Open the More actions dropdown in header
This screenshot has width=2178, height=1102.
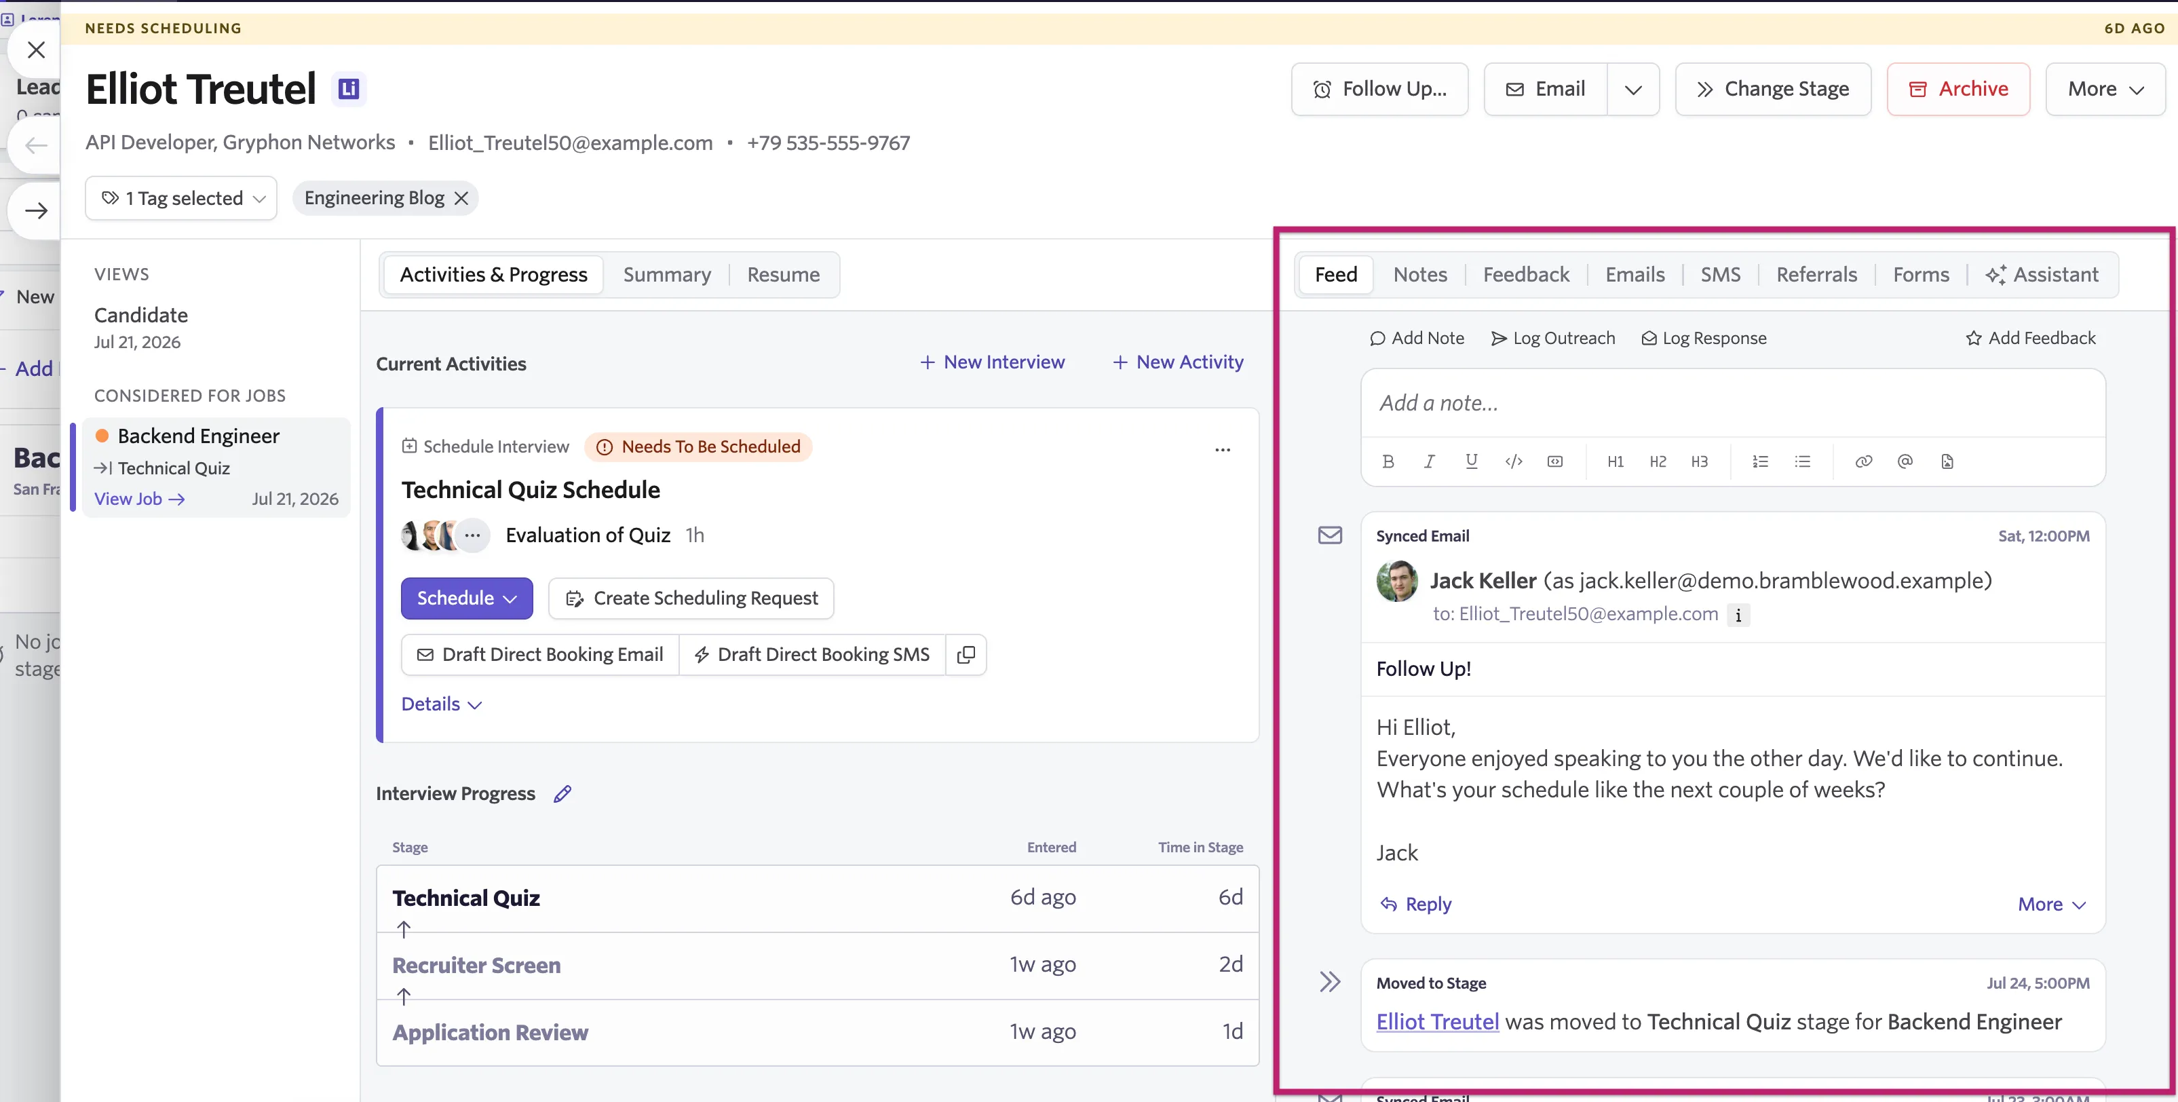2105,89
